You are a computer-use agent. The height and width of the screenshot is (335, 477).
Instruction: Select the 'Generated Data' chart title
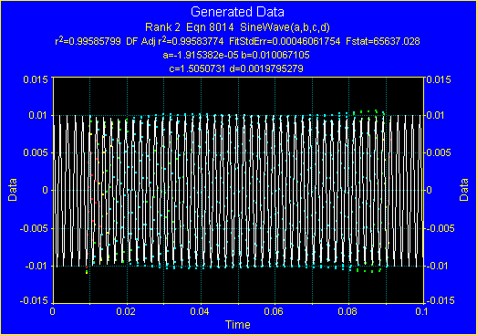coord(237,12)
